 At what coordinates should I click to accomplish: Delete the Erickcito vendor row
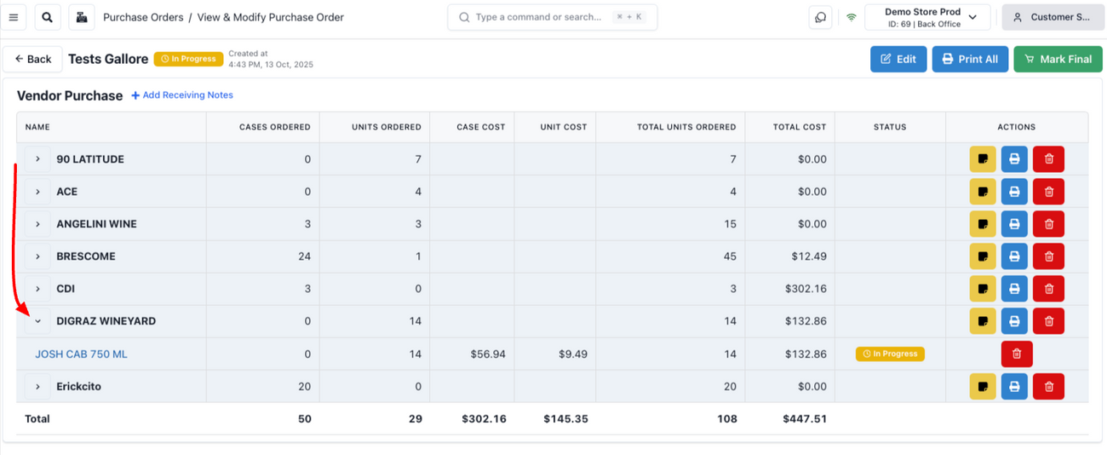tap(1048, 387)
